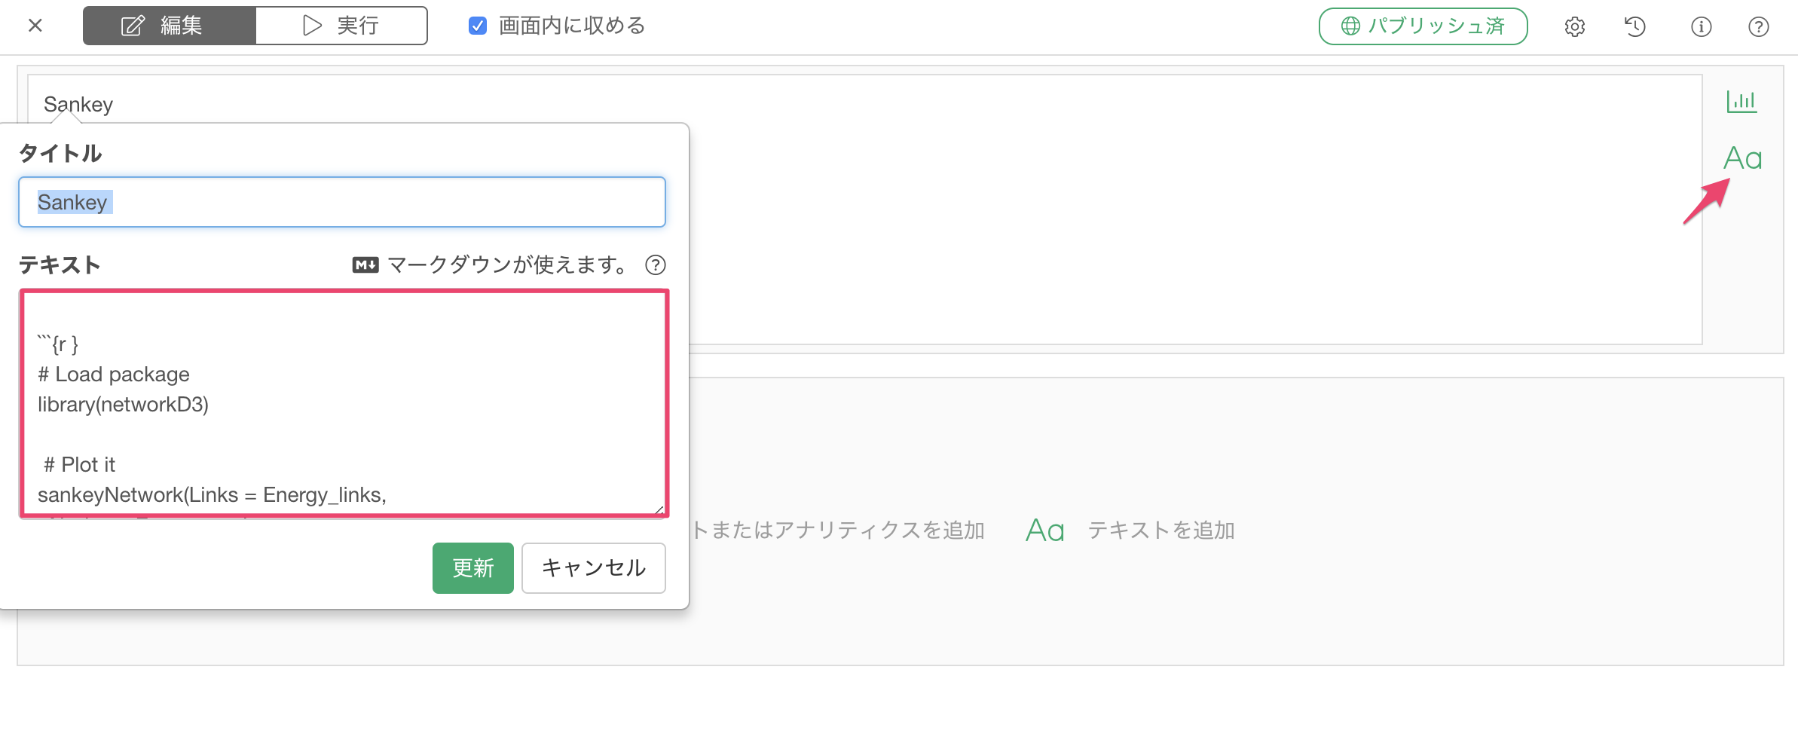This screenshot has height=737, width=1798.
Task: Click the chart icon on right sidebar
Action: 1741,101
